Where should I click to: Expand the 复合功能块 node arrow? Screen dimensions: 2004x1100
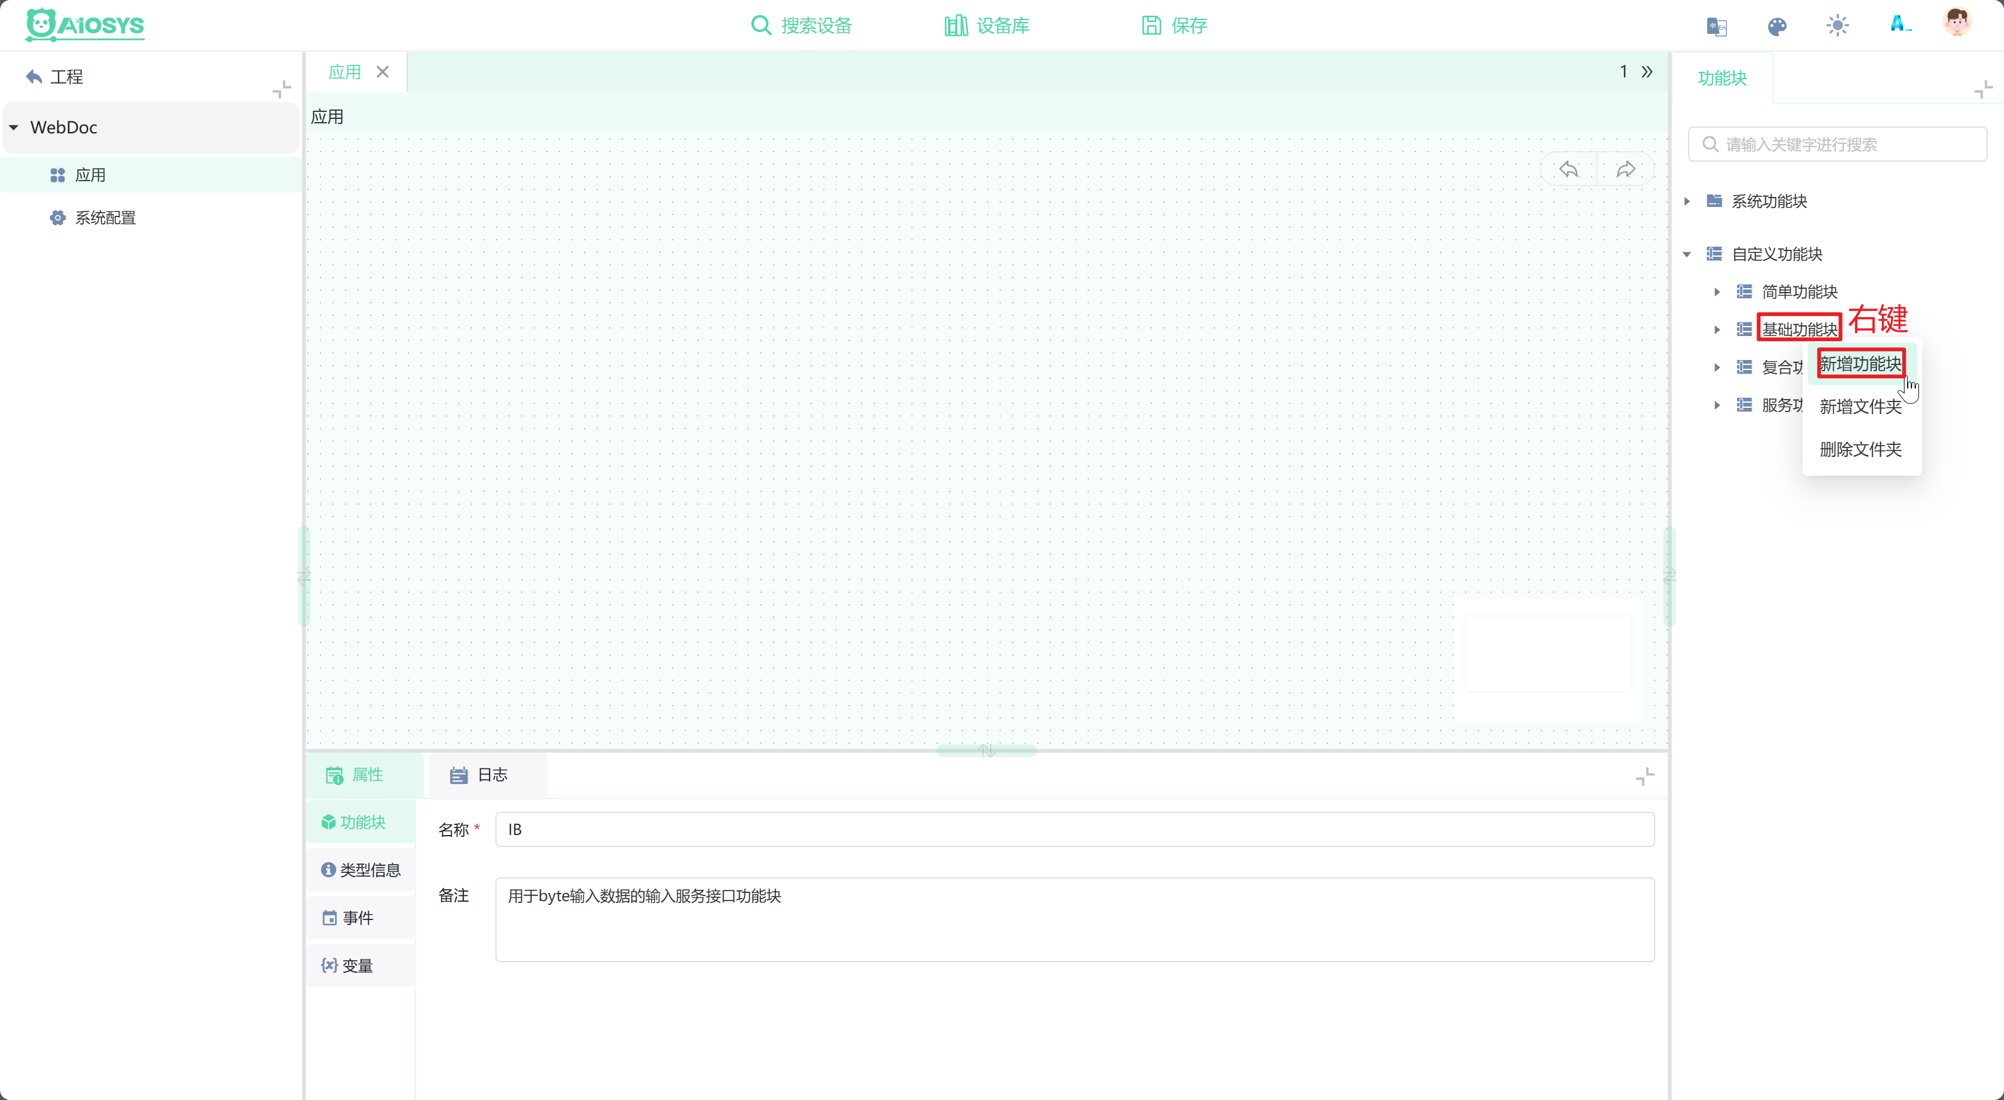[x=1717, y=367]
